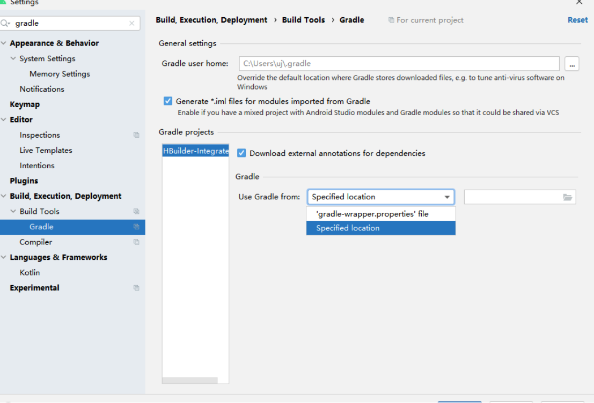Viewport: 594px width, 403px height.
Task: Collapse the Build, Execution, Deployment section
Action: 4,196
